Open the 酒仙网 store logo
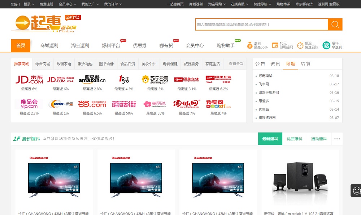The height and width of the screenshot is (215, 361). 187,104
